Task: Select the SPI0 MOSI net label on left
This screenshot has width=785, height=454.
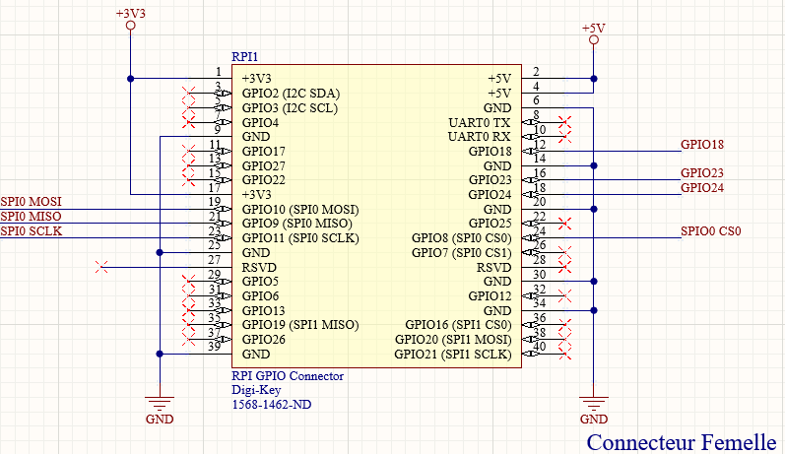Action: tap(31, 202)
